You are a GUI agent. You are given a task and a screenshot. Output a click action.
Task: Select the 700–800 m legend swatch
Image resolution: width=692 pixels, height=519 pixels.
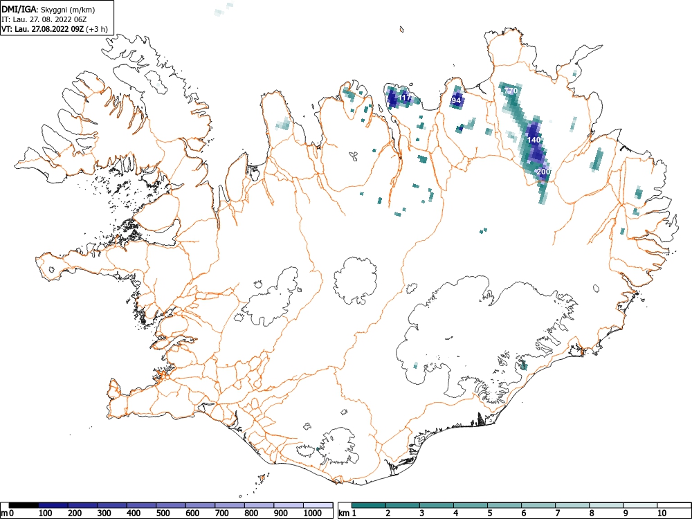[x=230, y=505]
